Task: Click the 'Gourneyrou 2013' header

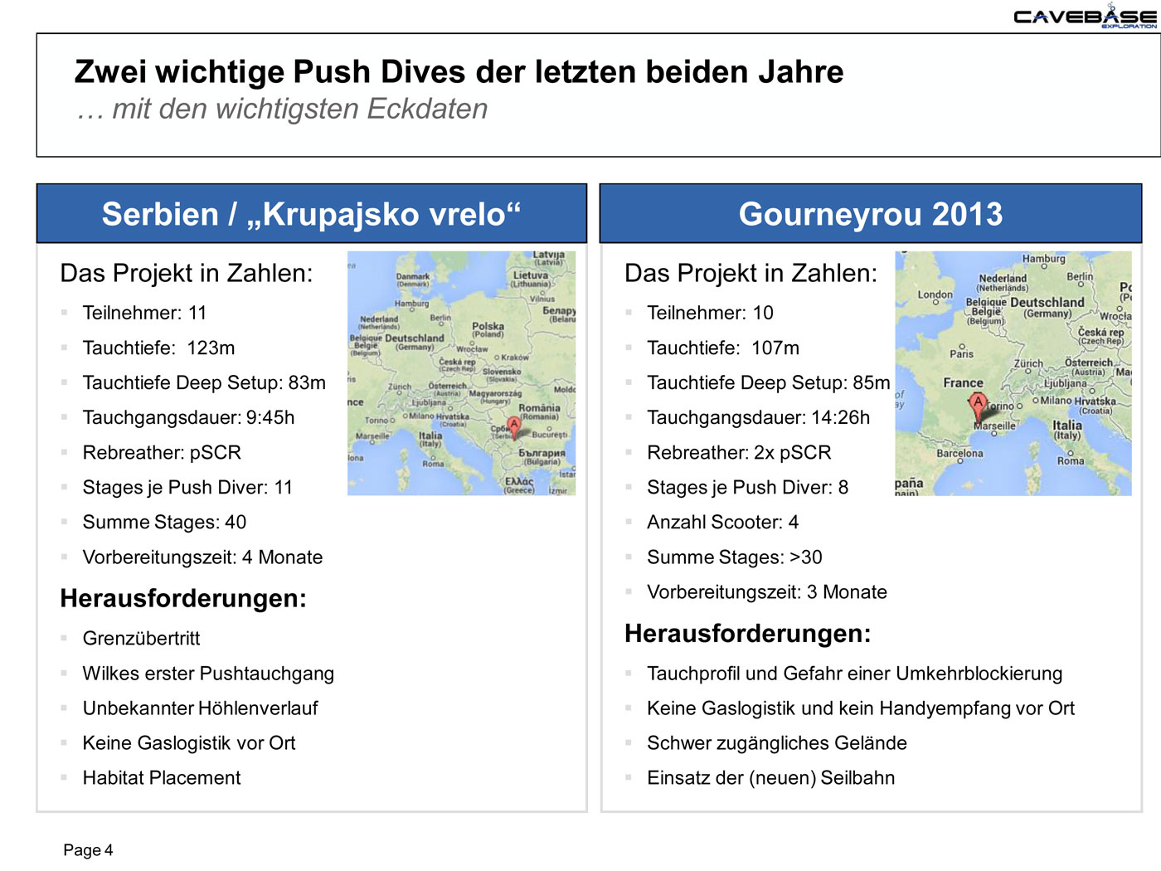Action: [871, 214]
